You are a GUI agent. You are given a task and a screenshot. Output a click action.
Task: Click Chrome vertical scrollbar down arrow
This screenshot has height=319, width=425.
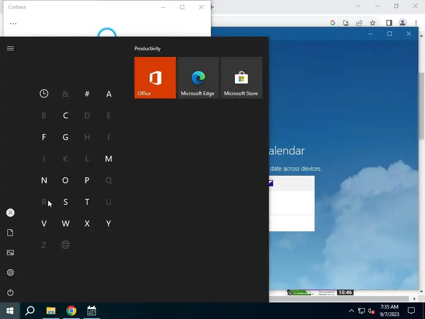coord(422,292)
